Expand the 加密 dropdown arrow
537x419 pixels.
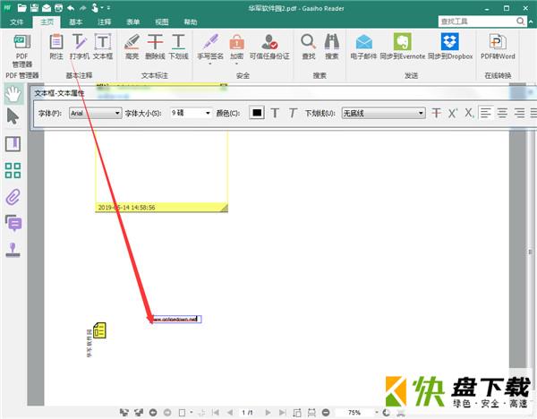pyautogui.click(x=236, y=64)
